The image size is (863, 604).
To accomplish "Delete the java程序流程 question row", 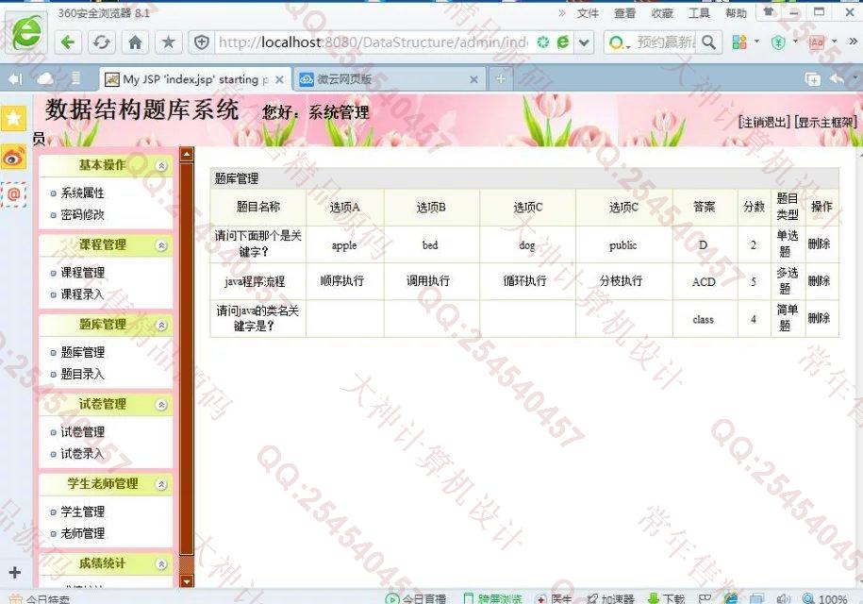I will point(819,281).
